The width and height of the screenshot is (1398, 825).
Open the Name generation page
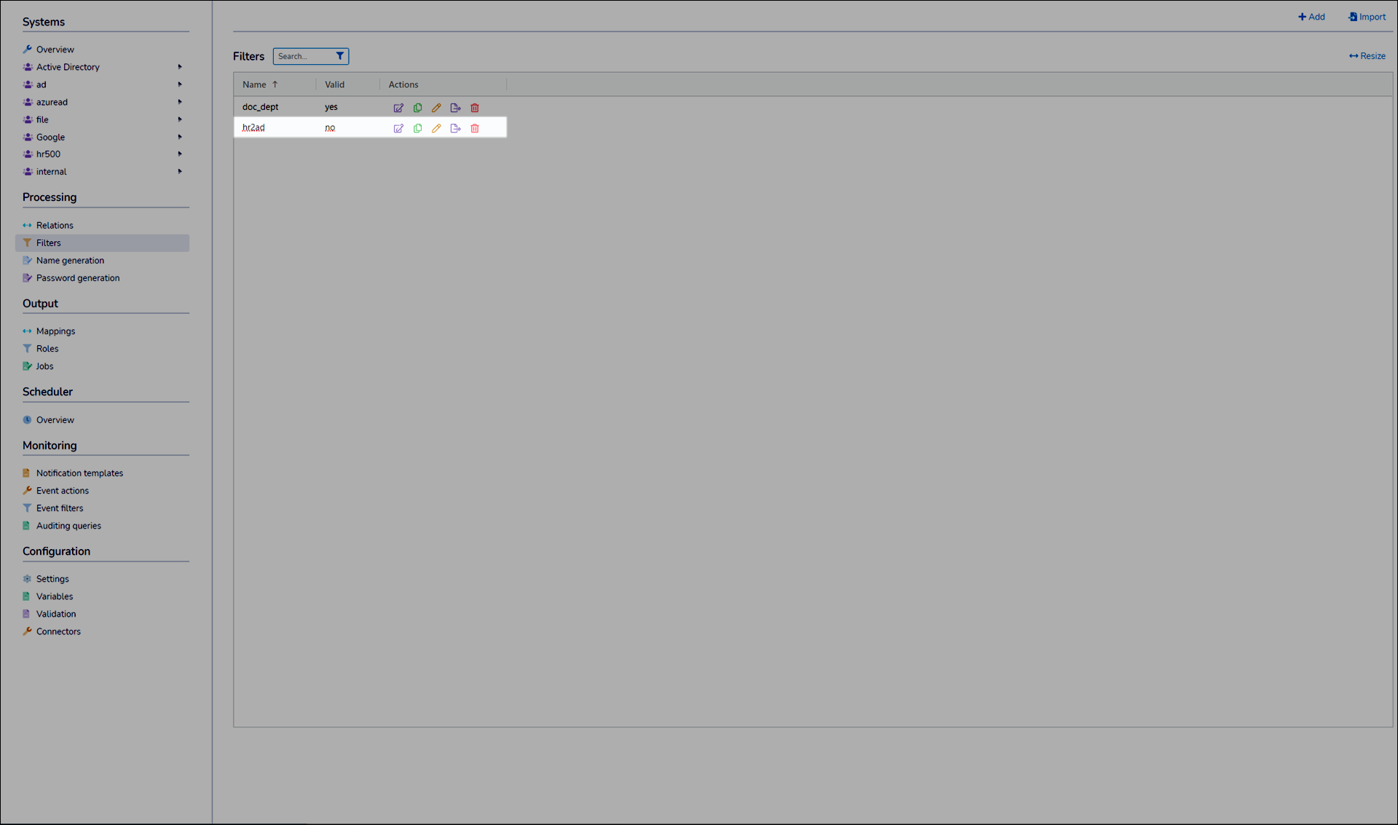(71, 260)
